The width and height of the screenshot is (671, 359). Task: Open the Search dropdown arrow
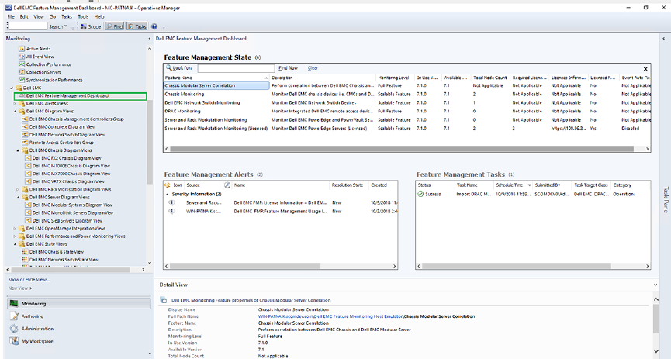pos(66,26)
